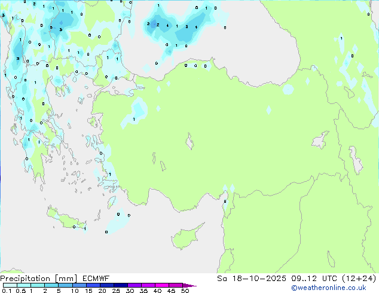Click the '09..12 UTC' time range text
Viewport: 379px width, 293px height.
314,279
